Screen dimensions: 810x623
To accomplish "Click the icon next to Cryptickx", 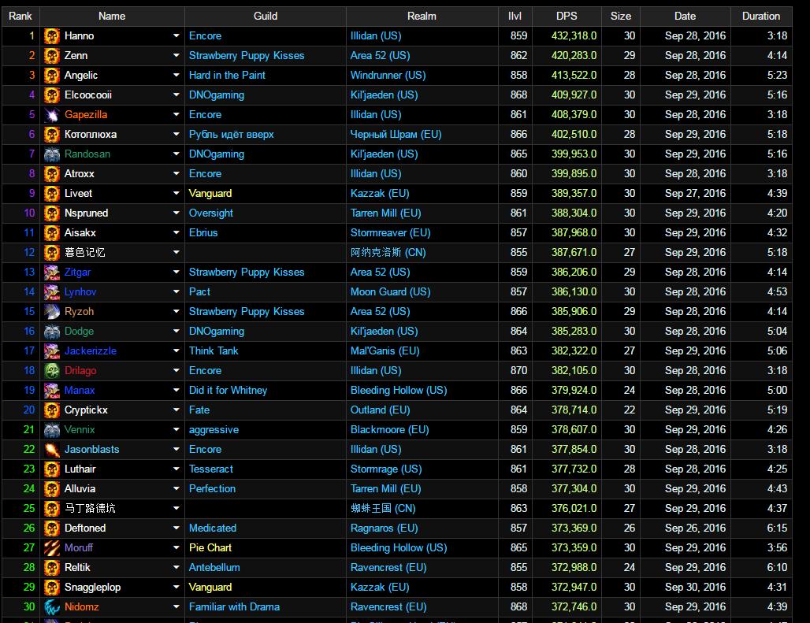I will [52, 410].
